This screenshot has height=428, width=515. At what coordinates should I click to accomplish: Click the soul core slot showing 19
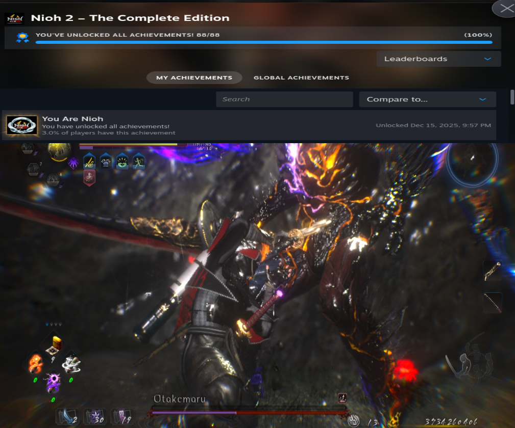pyautogui.click(x=122, y=417)
